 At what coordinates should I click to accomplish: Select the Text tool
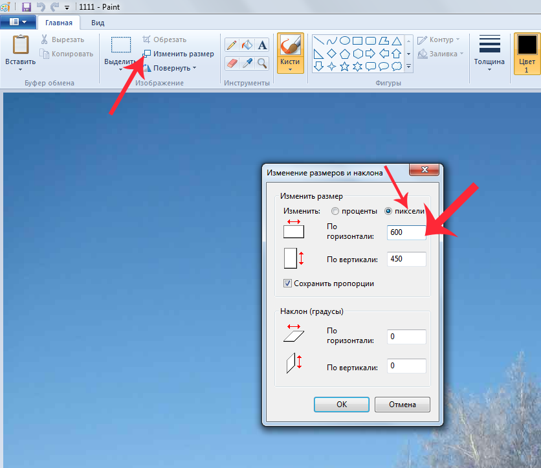click(x=262, y=45)
